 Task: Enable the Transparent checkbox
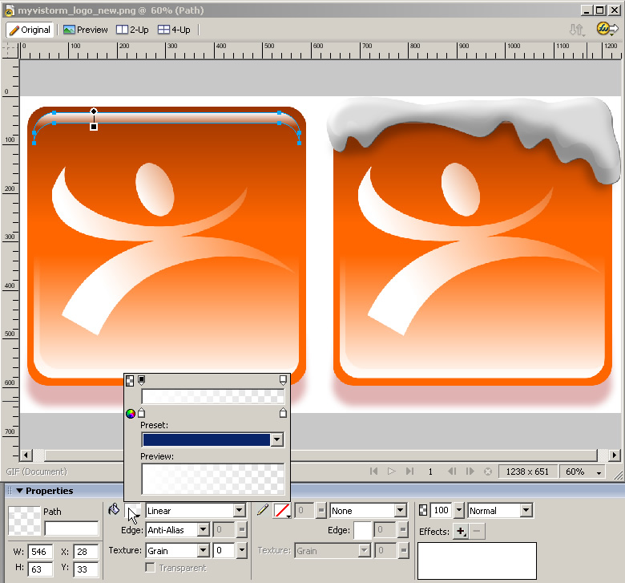[150, 568]
